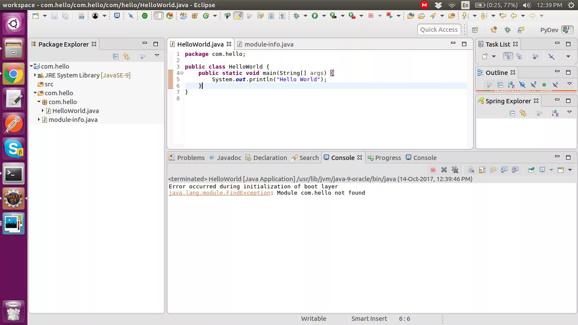
Task: Toggle Pin Console in Console toolbar
Action: [x=531, y=170]
